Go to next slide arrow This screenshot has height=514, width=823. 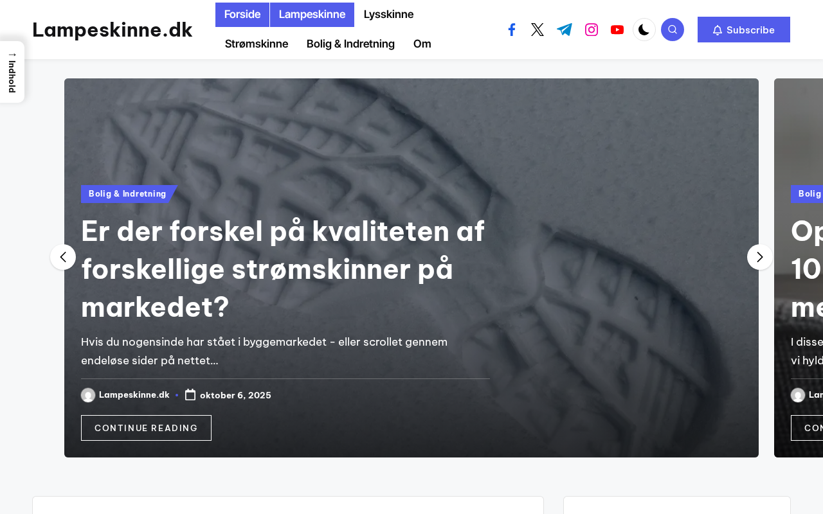click(x=760, y=257)
